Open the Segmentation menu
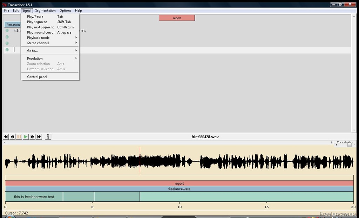Screen dimensions: 359x218 point(45,11)
